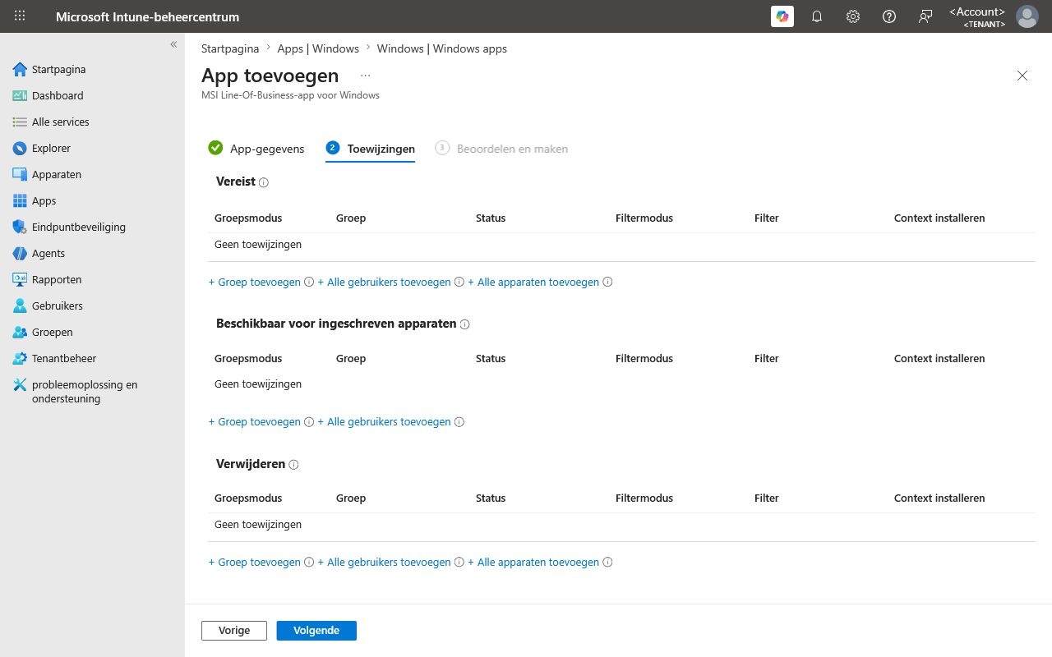Add all devices under Verwijderen section
The width and height of the screenshot is (1052, 657).
click(x=533, y=563)
